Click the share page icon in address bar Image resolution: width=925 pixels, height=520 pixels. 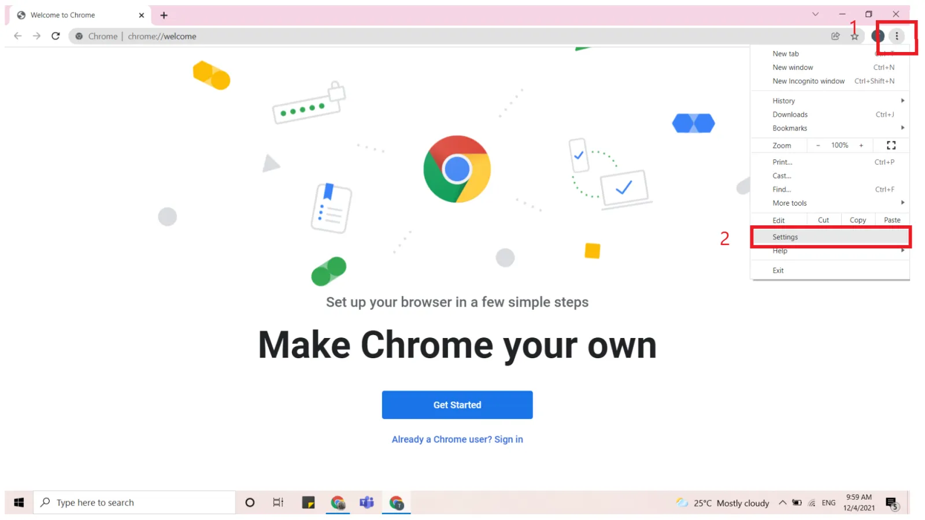click(x=835, y=36)
